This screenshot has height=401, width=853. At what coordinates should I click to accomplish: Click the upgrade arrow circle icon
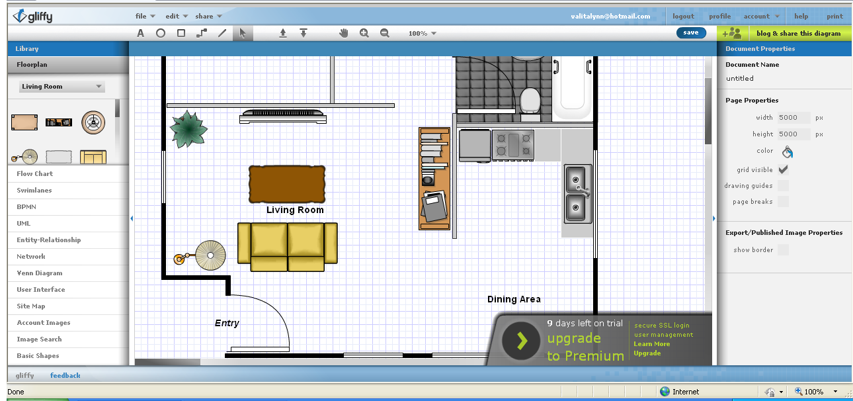[x=522, y=341]
